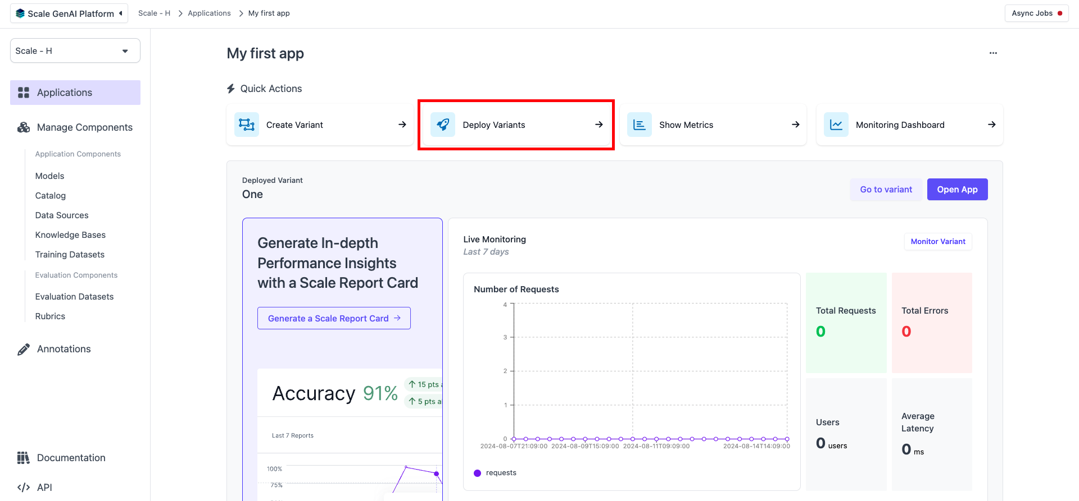Click the Accuracy 91% report preview
The height and width of the screenshot is (501, 1079).
(350, 434)
